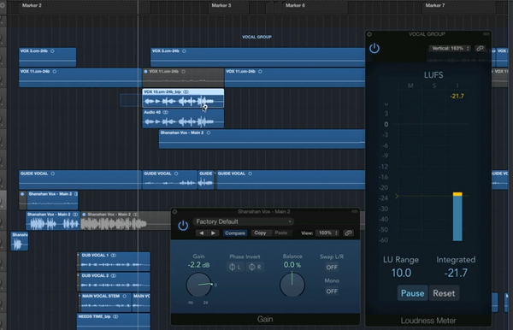Image resolution: width=513 pixels, height=330 pixels.
Task: Click the Gain knob
Action: point(198,285)
